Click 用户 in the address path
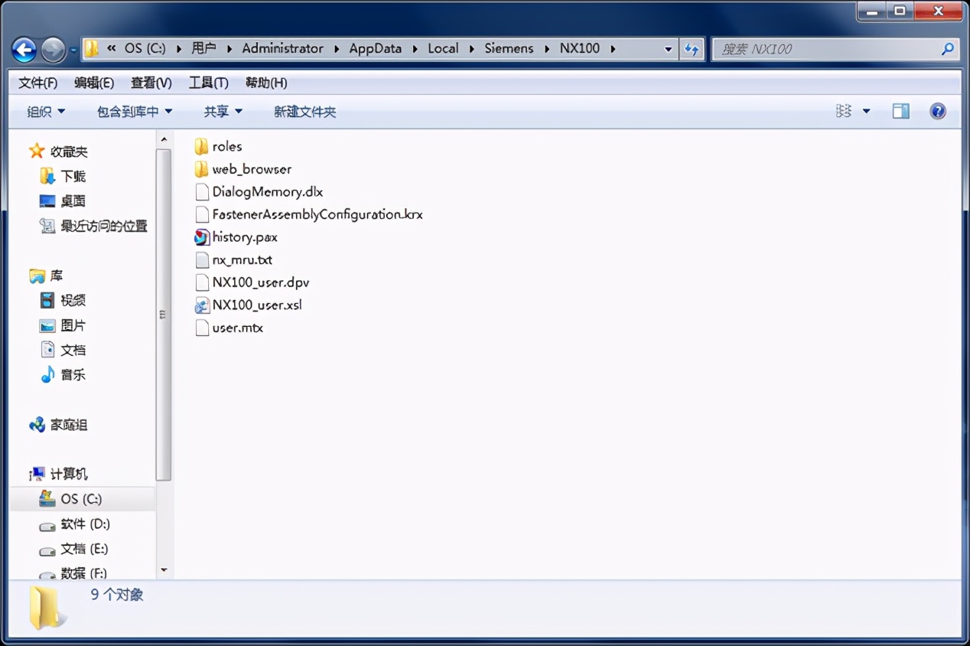970x646 pixels. pos(203,48)
